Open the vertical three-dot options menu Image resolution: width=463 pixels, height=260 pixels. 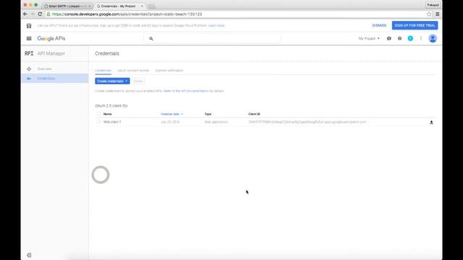coord(421,38)
